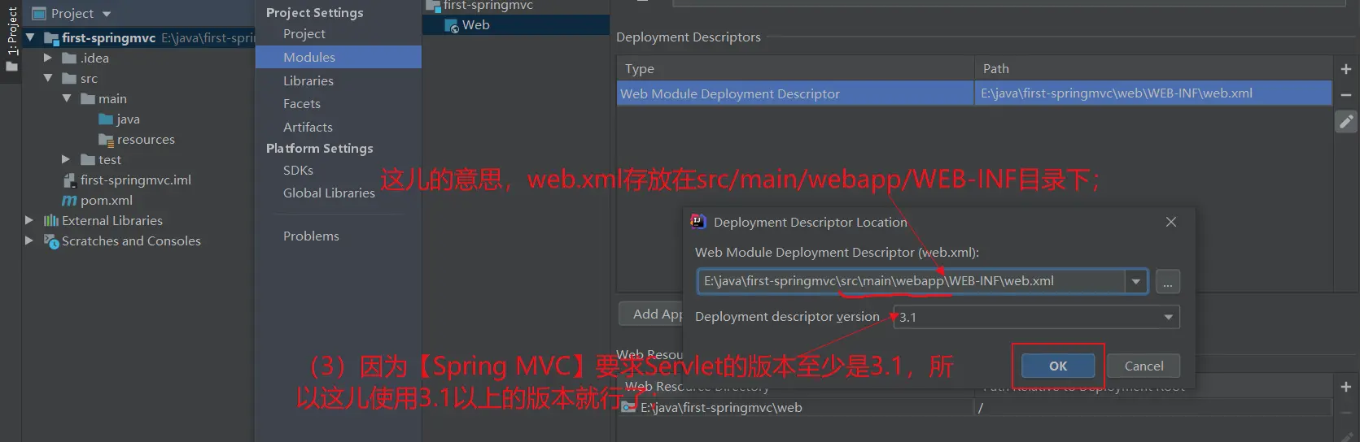Expand the .idea folder

[x=47, y=58]
